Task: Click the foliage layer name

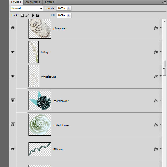Action: (45, 53)
